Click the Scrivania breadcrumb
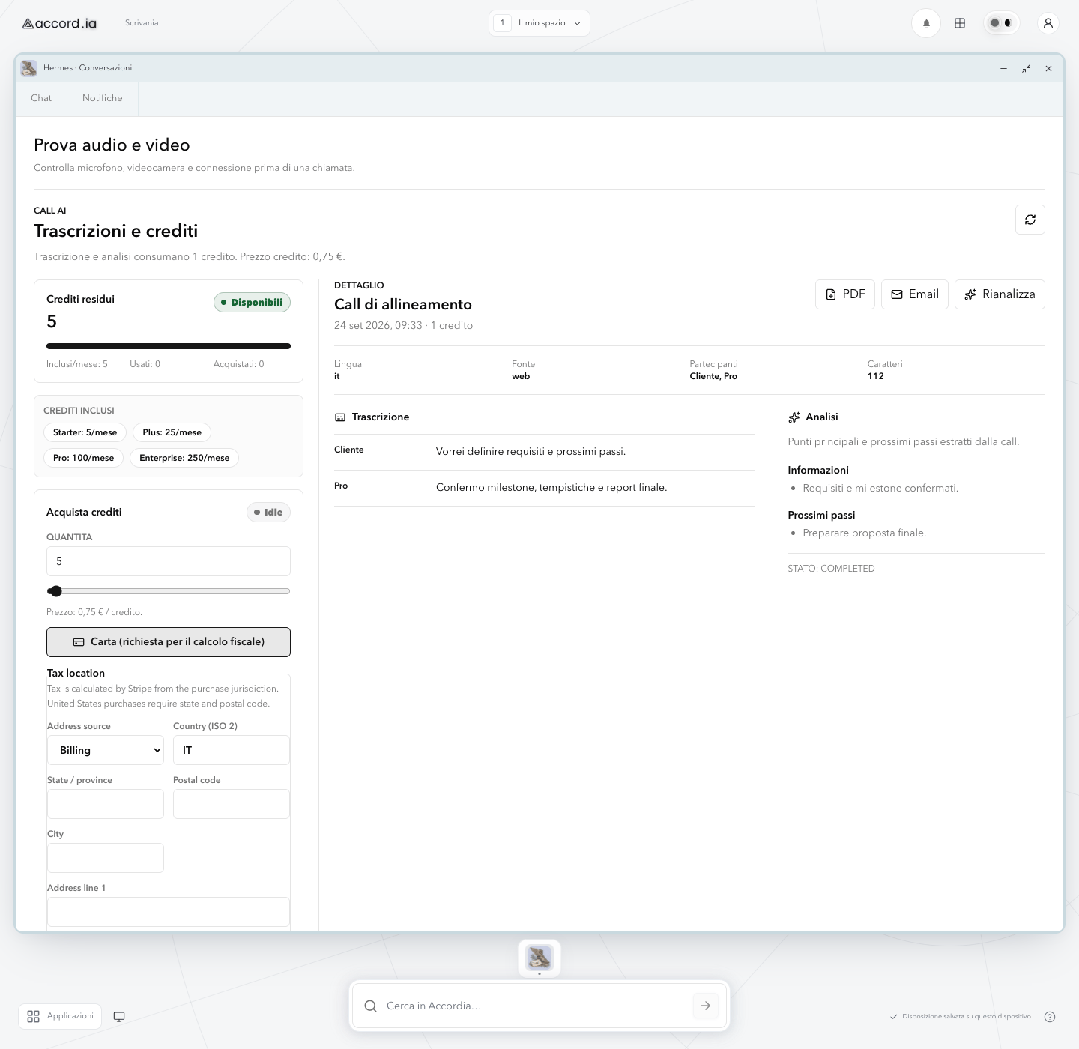 [x=142, y=23]
